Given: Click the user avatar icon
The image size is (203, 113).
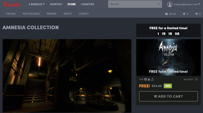Looking at the screenshot, I should point(170,4).
